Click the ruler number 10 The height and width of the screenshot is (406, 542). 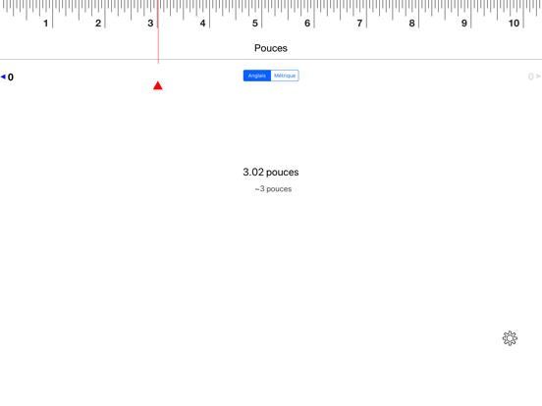[514, 24]
